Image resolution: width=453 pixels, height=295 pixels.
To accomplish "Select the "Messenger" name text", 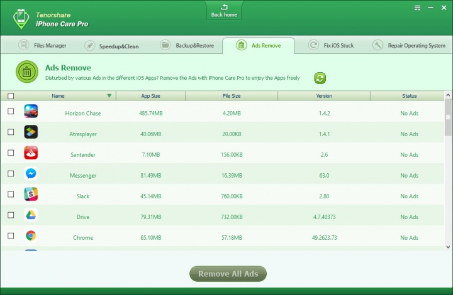I will (x=83, y=176).
